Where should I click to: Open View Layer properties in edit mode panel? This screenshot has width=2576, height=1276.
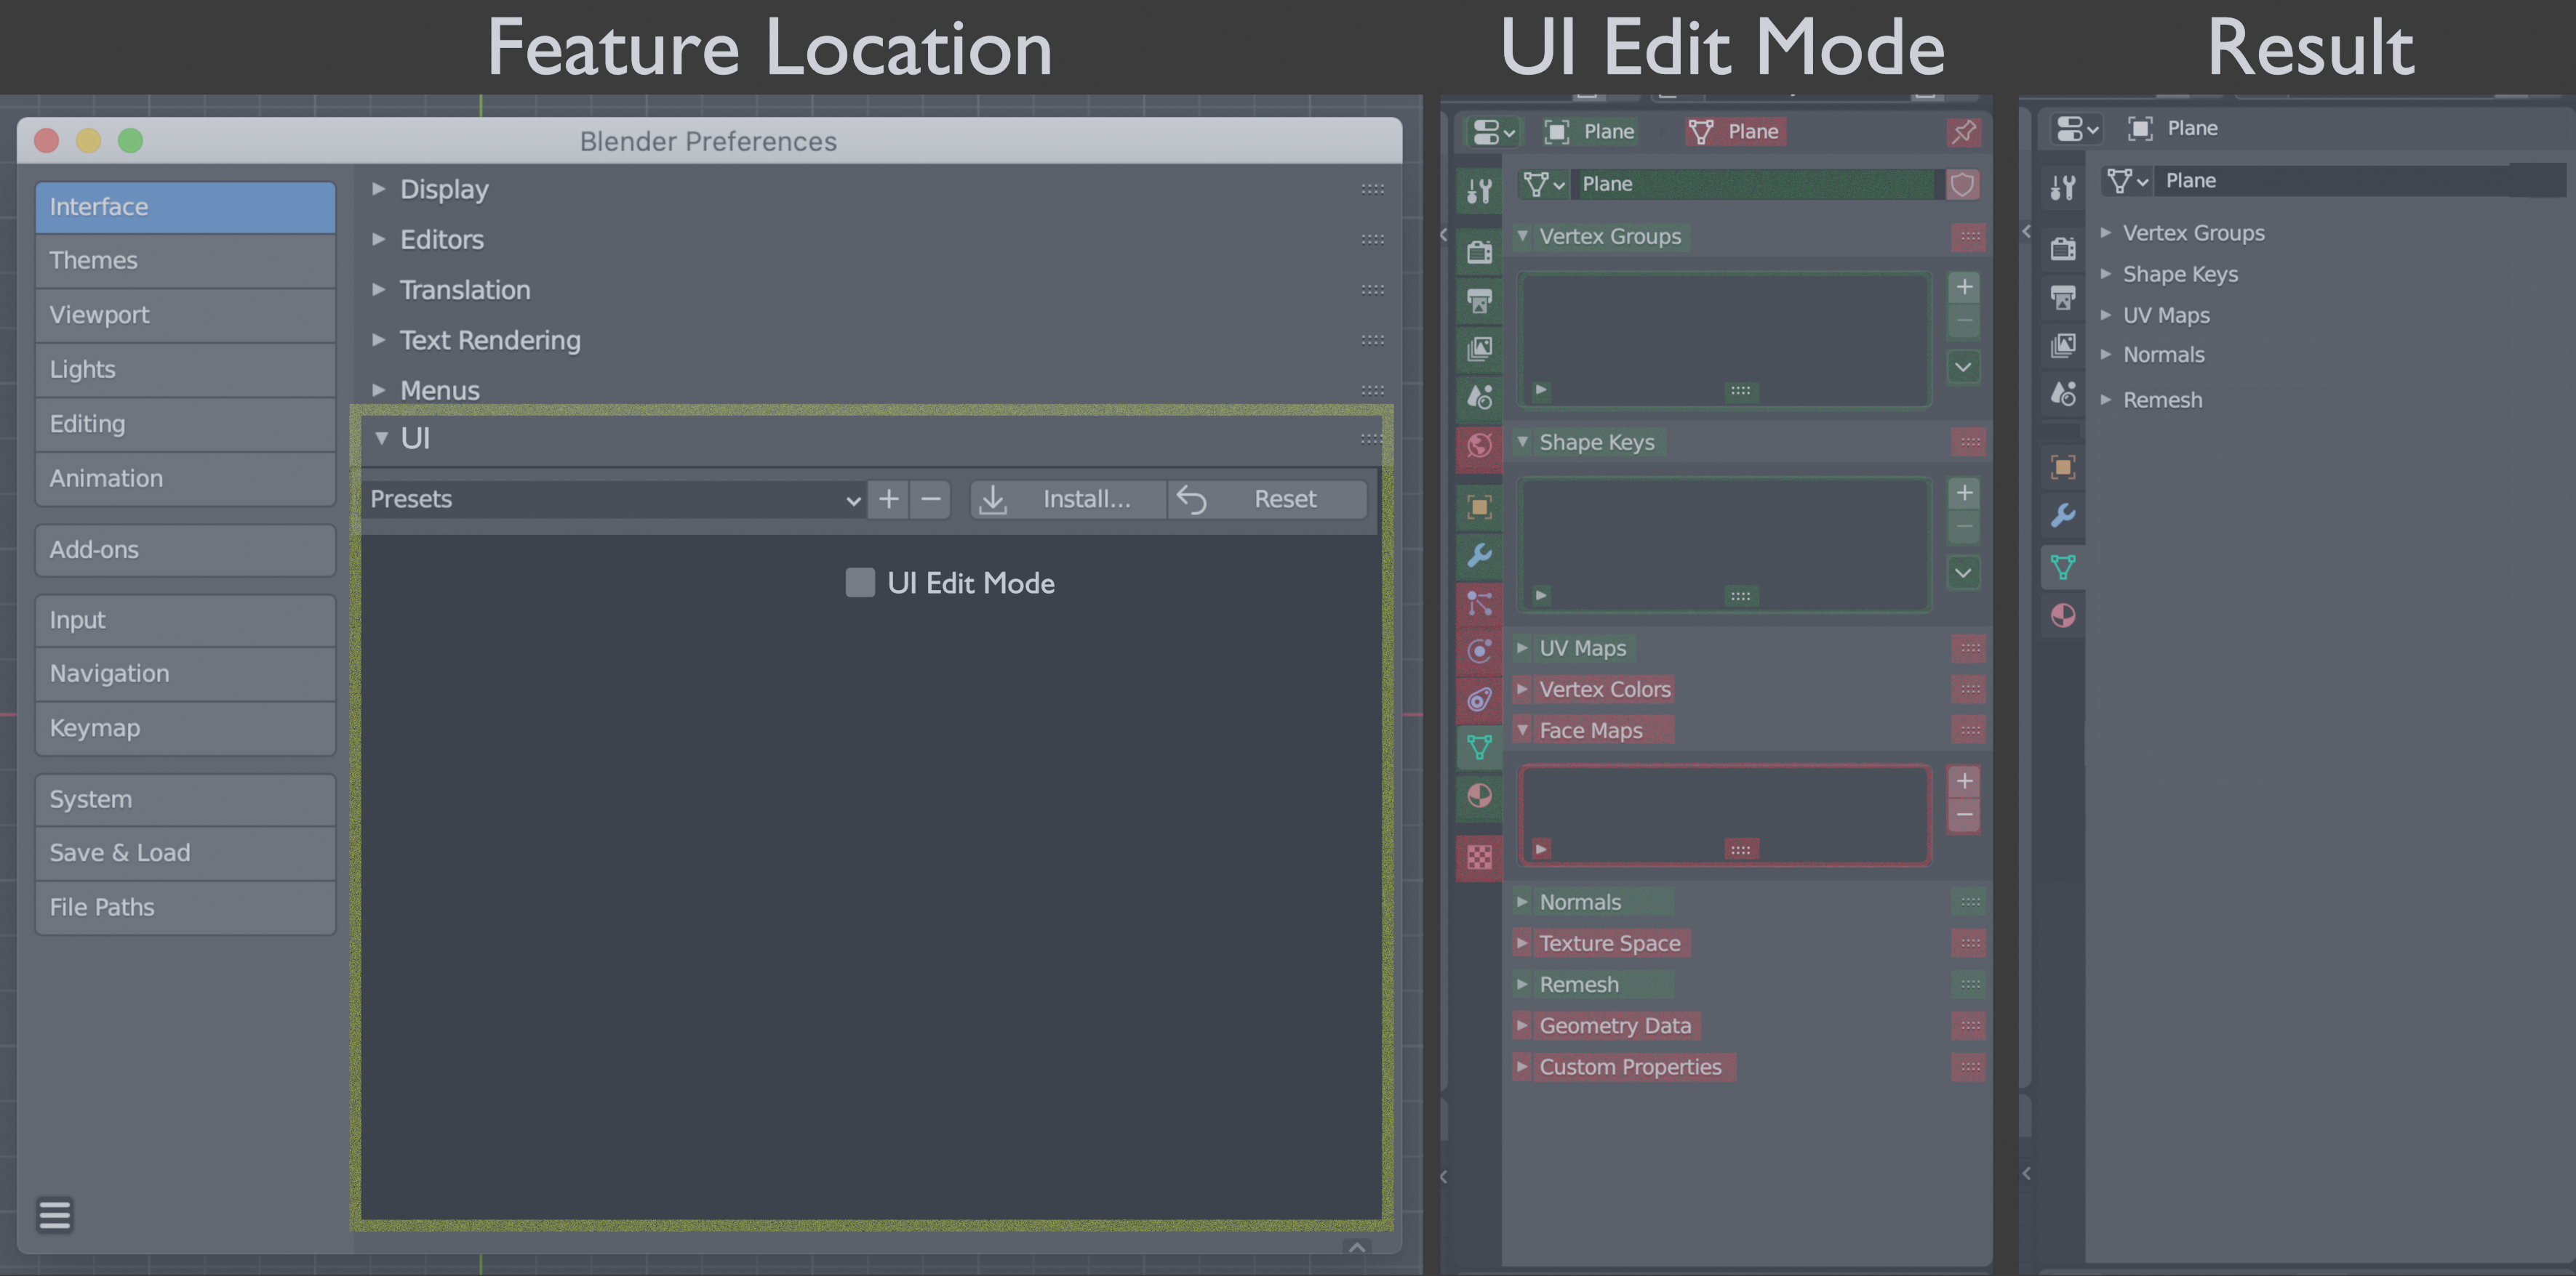click(1479, 349)
